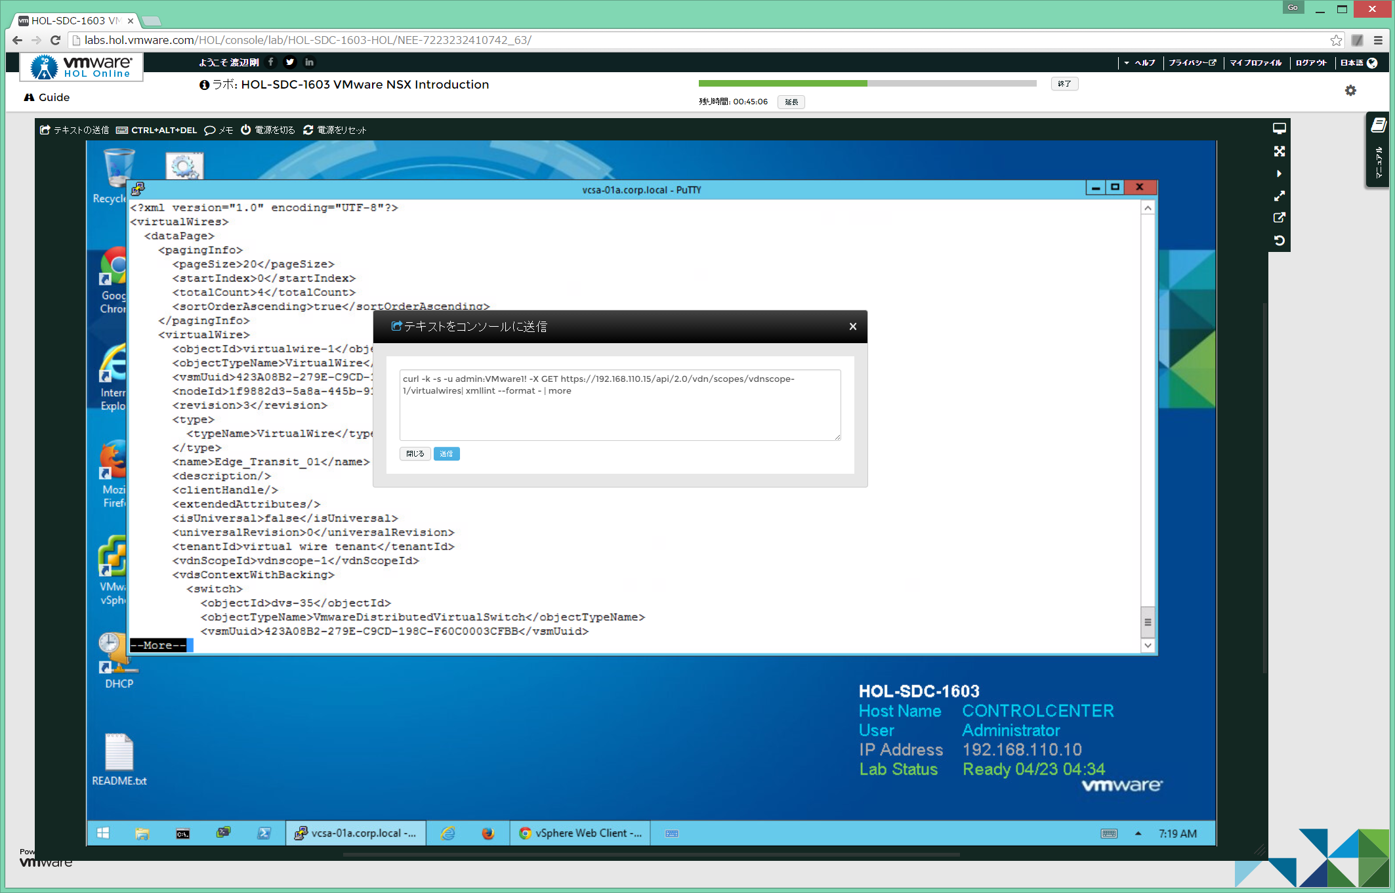Image resolution: width=1395 pixels, height=893 pixels.
Task: Open Command Prompt from taskbar
Action: [x=183, y=833]
